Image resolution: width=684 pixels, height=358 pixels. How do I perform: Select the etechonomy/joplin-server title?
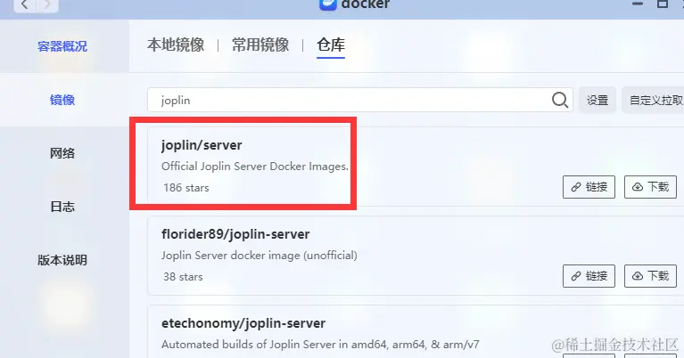pos(243,323)
